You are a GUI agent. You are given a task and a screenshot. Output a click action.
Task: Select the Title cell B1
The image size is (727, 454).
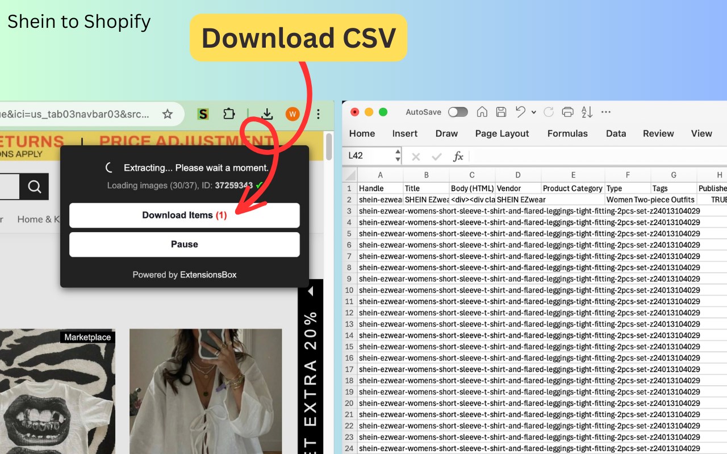pos(426,188)
